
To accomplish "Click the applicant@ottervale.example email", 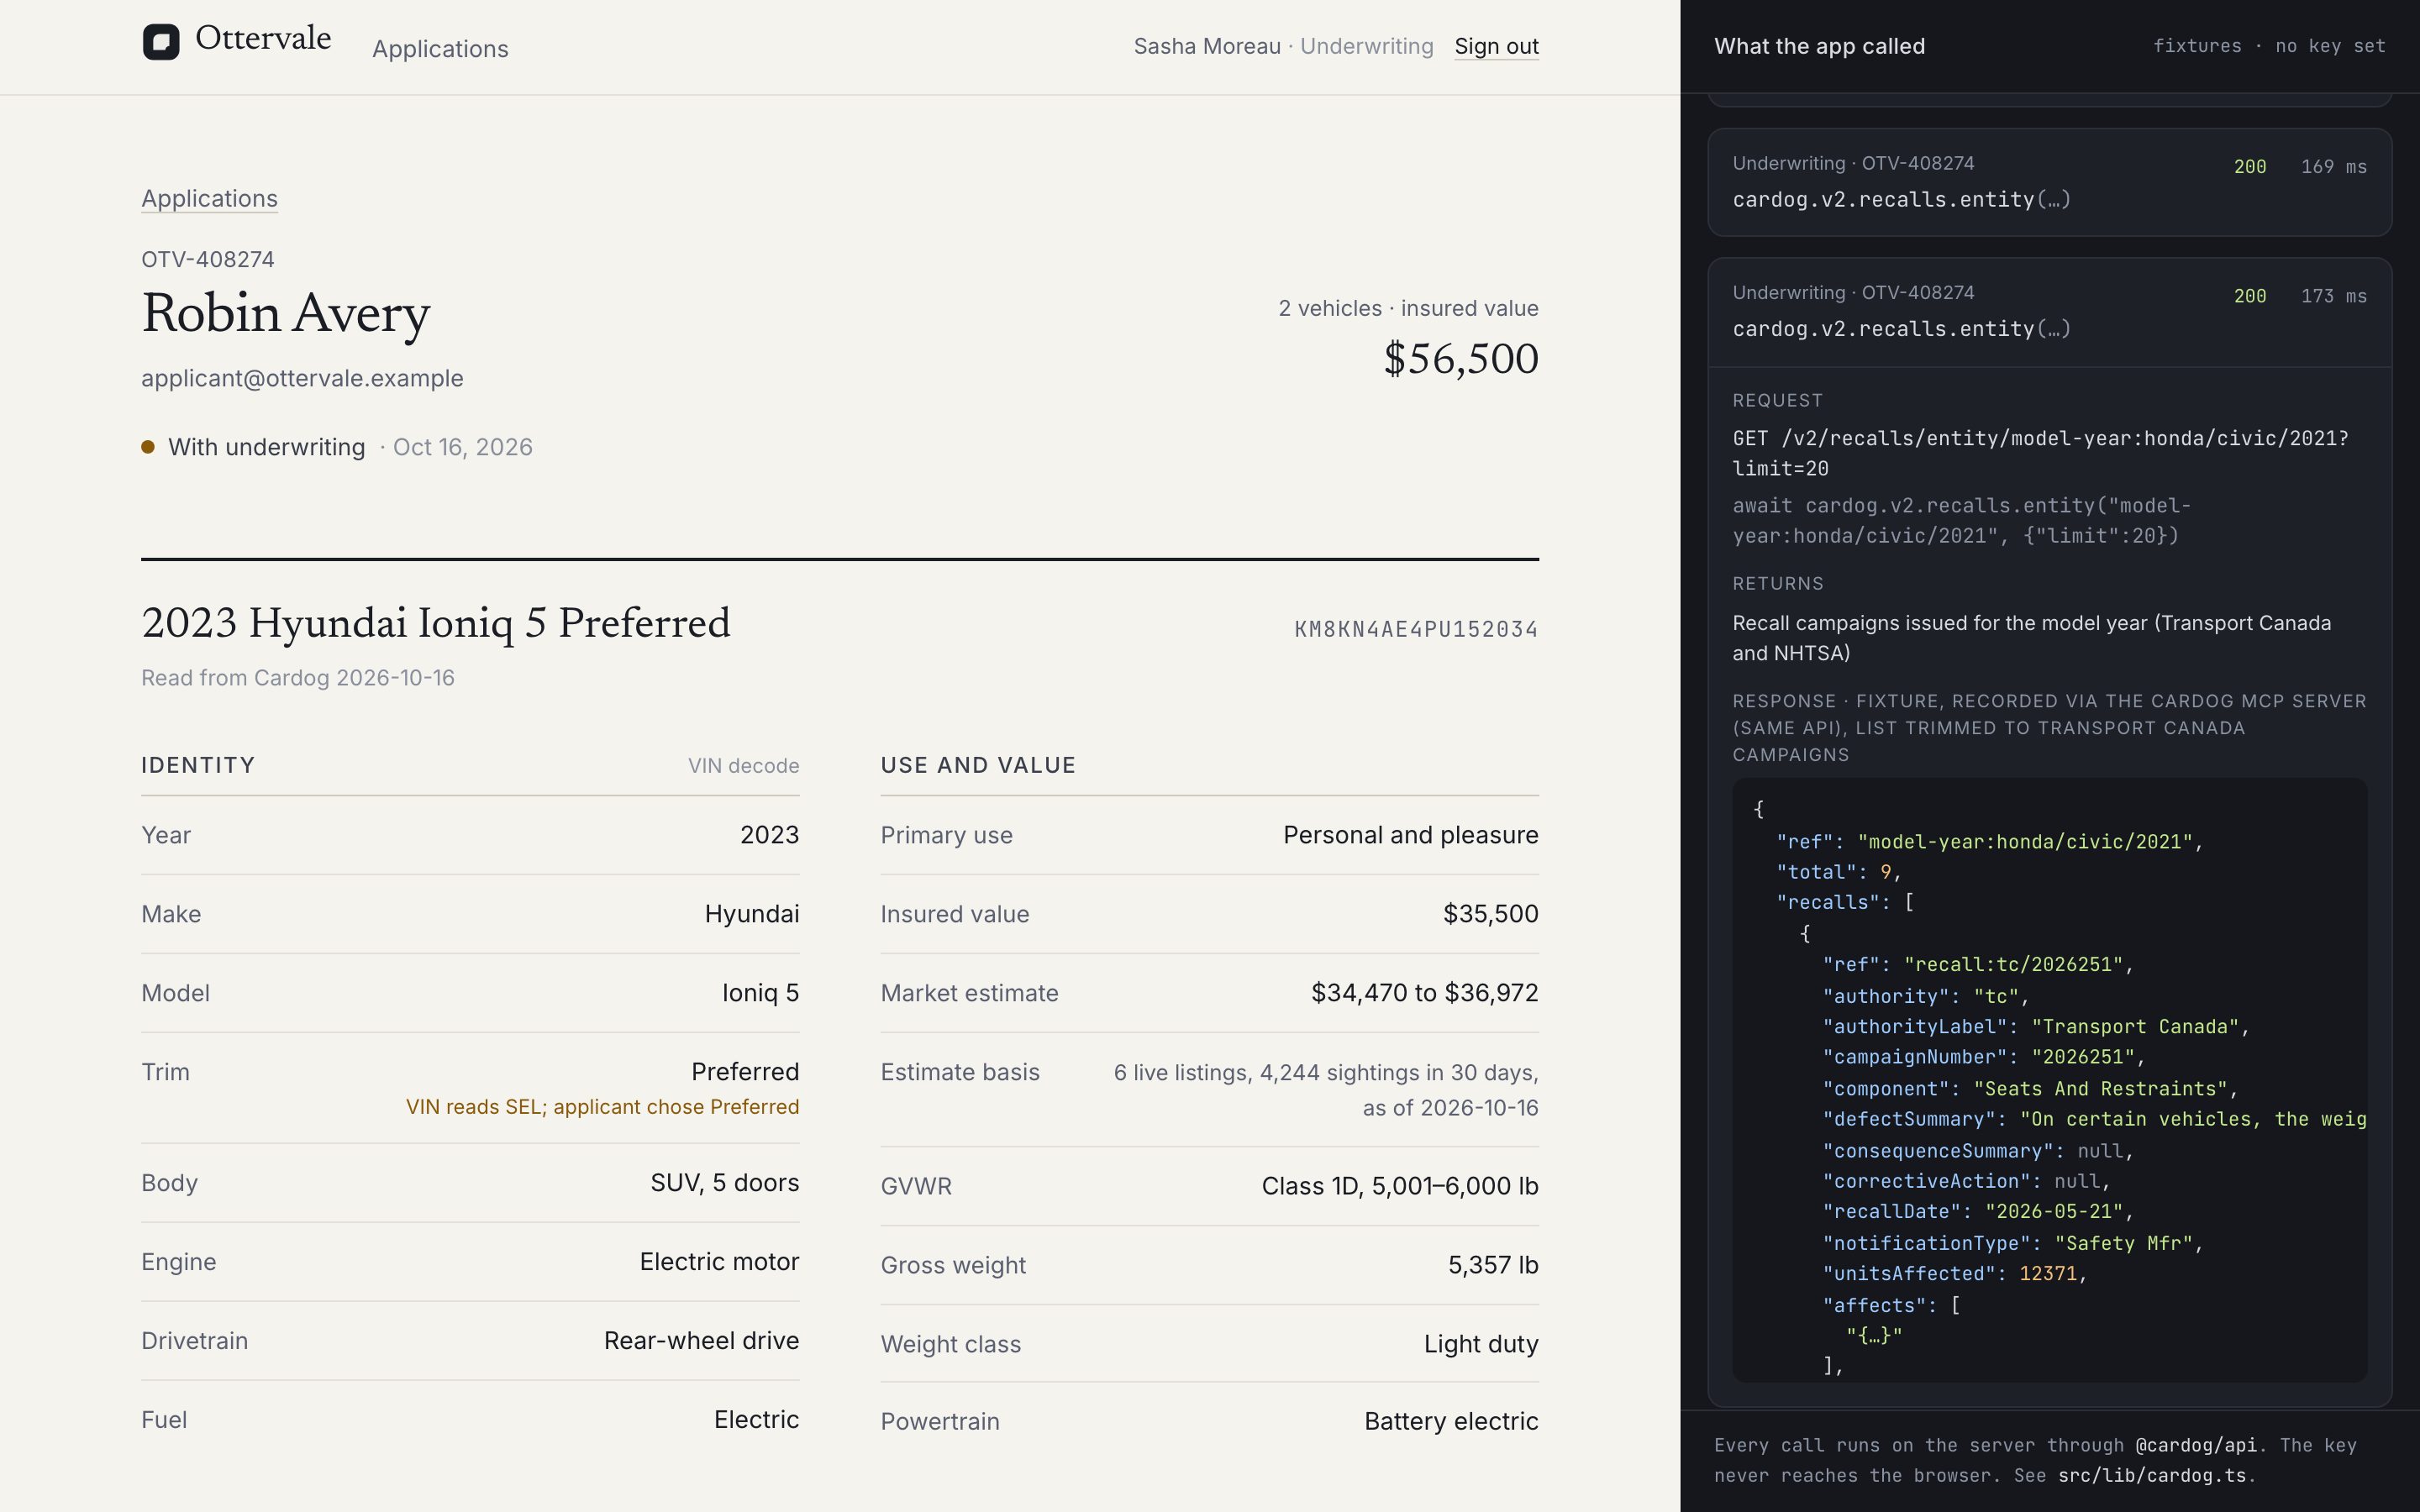I will (x=302, y=378).
